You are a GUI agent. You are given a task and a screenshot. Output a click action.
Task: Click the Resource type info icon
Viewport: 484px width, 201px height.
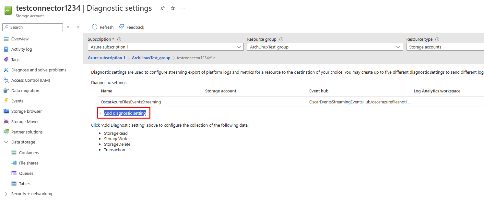tap(437, 39)
